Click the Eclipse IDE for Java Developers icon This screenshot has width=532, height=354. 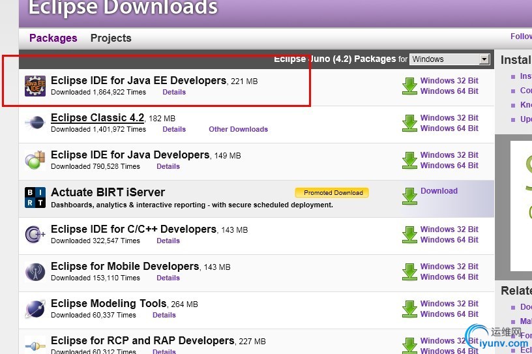pyautogui.click(x=35, y=160)
